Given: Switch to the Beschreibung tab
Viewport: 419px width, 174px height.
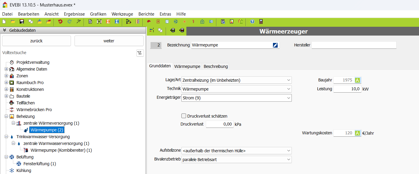Looking at the screenshot, I should (216, 66).
